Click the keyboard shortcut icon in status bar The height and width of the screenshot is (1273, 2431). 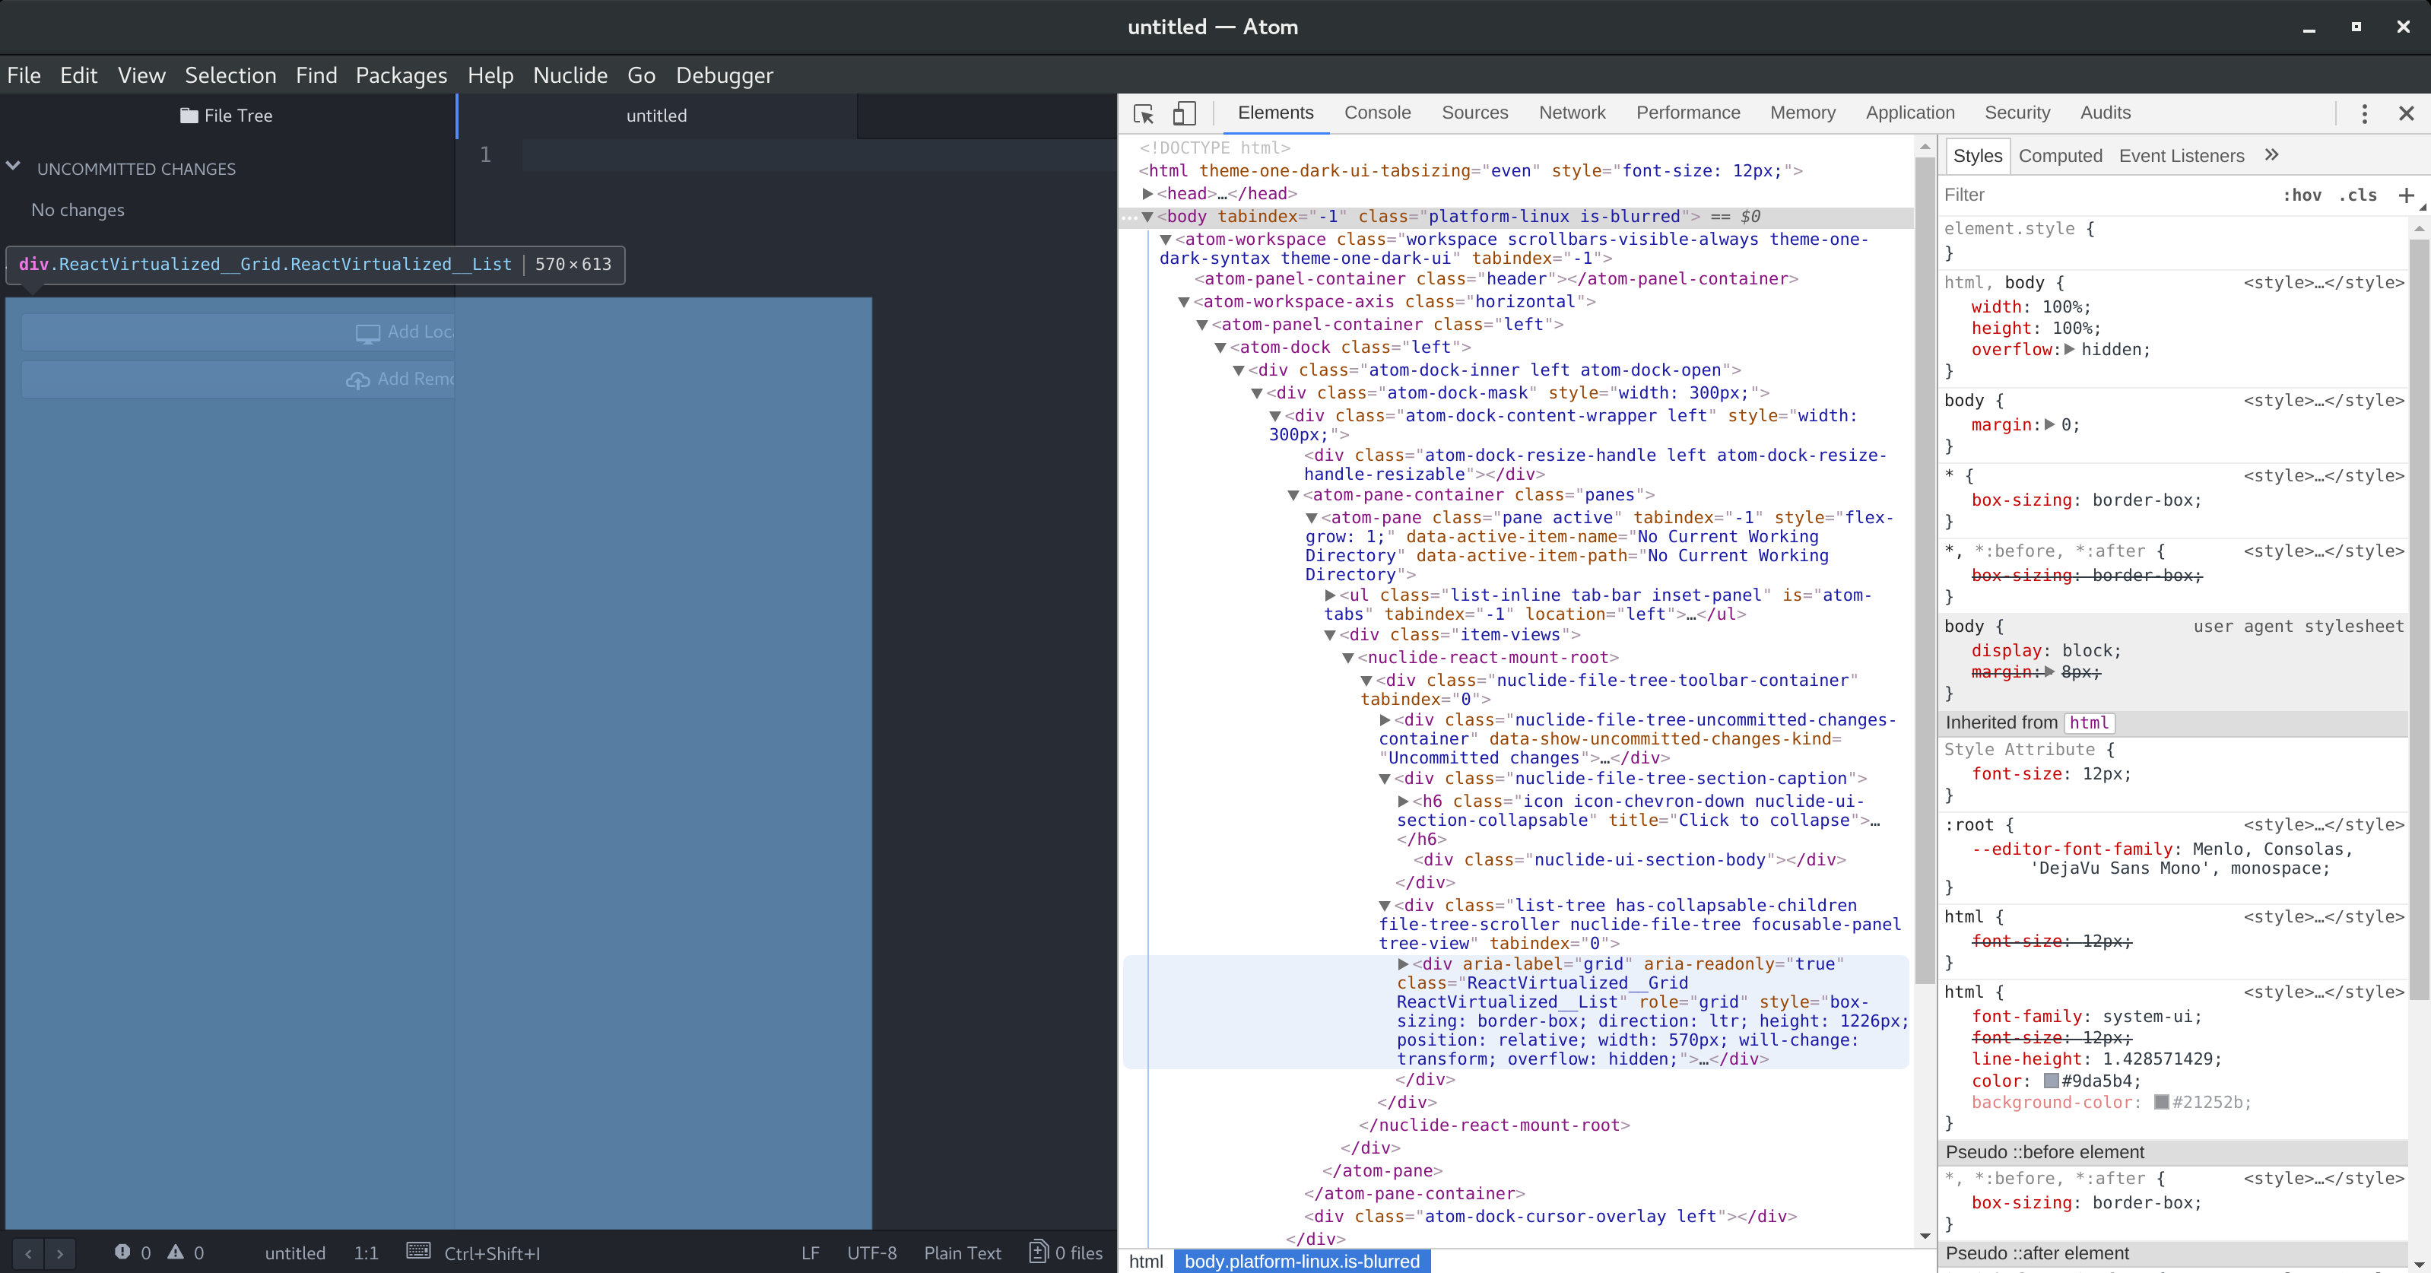[x=418, y=1253]
